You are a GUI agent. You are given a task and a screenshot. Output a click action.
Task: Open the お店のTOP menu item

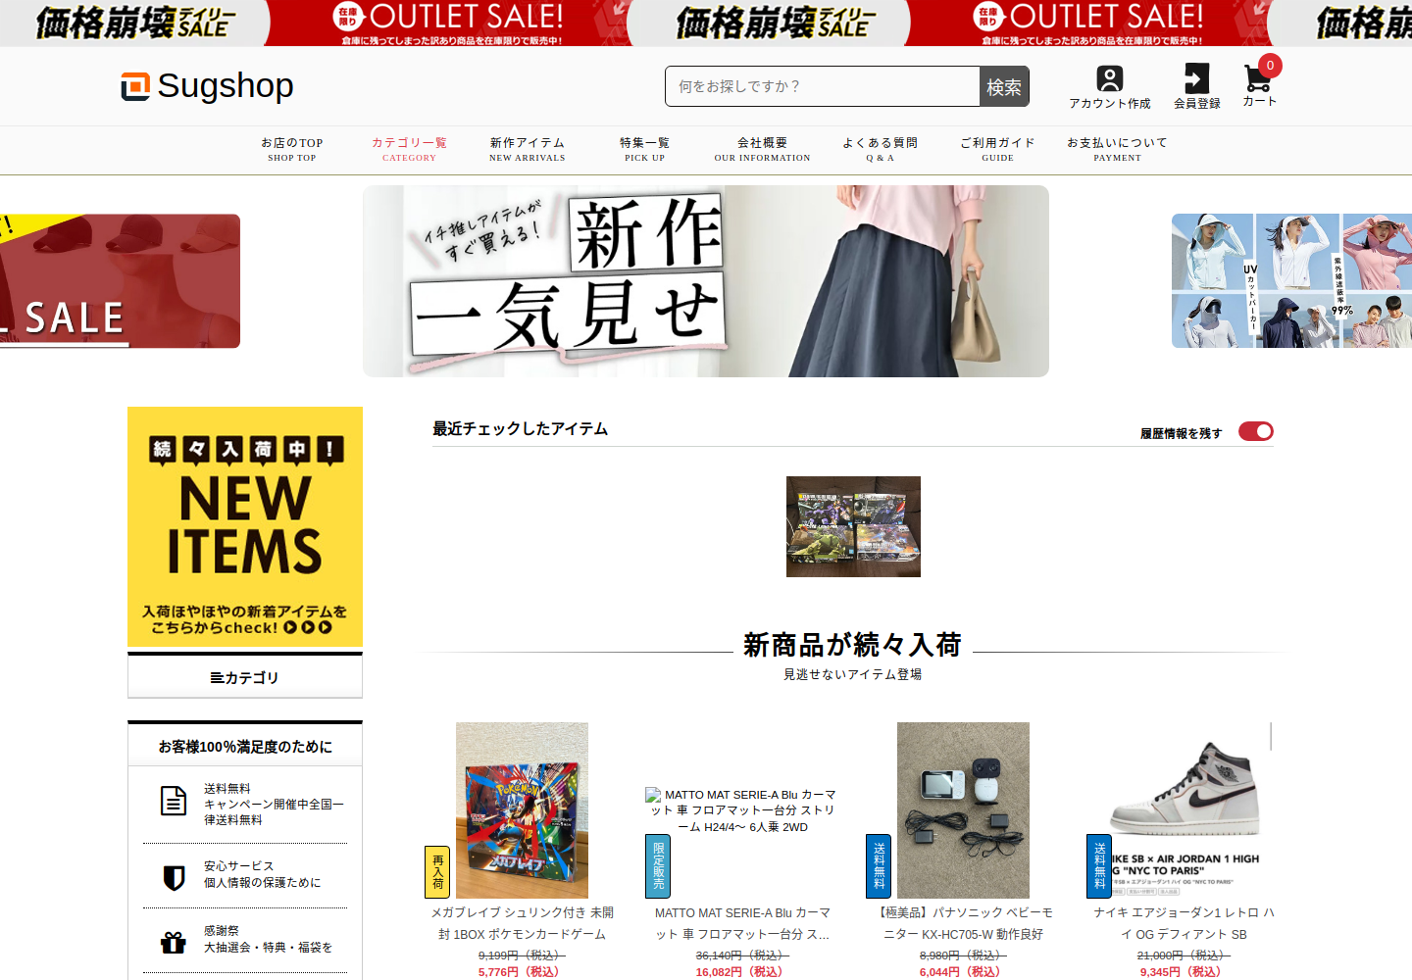[292, 150]
